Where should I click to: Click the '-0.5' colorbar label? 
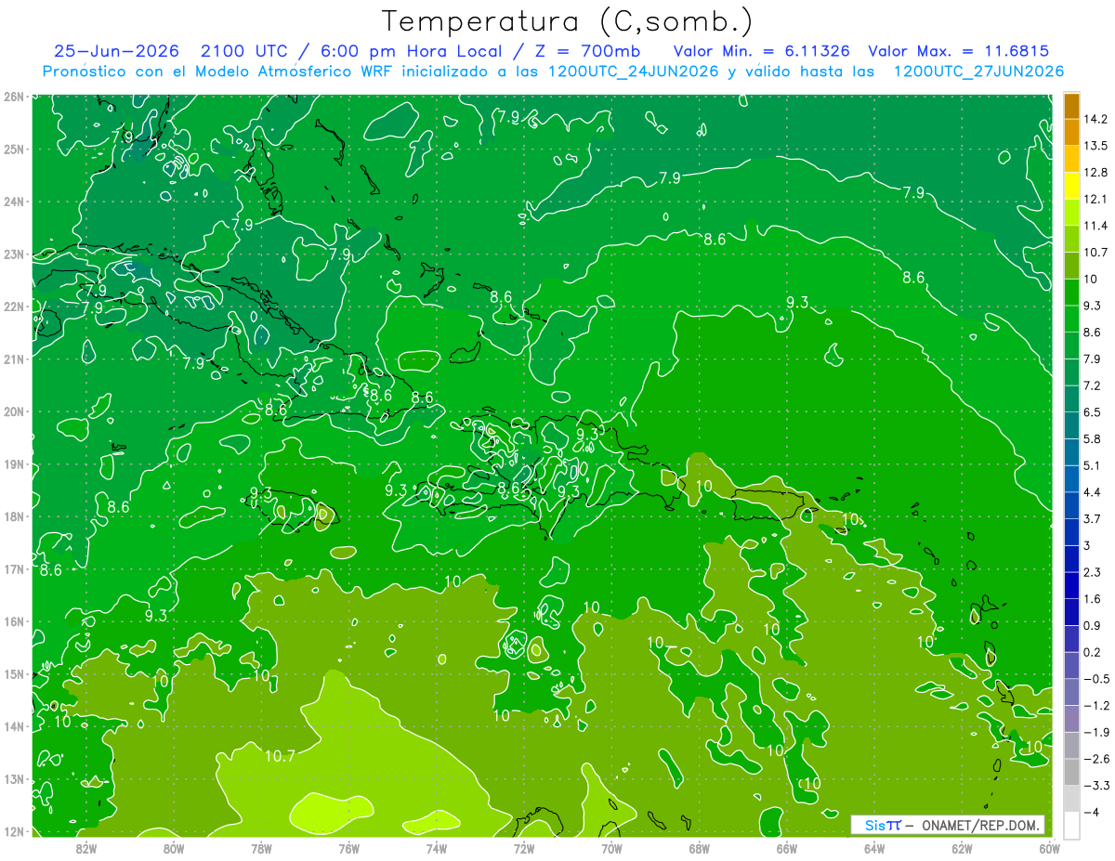tap(1095, 679)
